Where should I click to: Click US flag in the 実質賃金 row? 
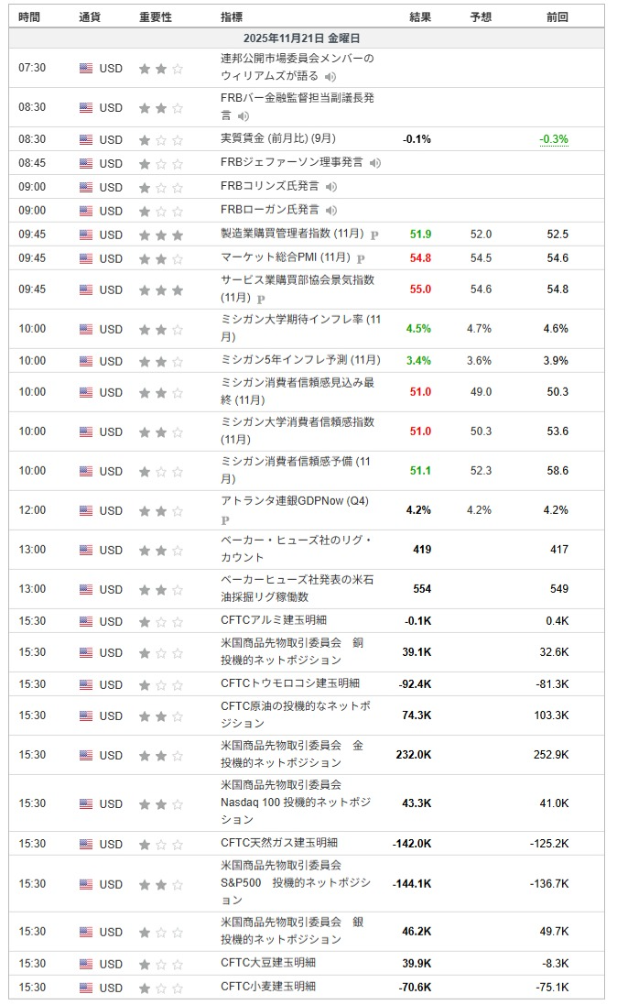pos(86,139)
